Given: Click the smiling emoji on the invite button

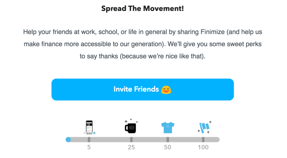Looking at the screenshot, I should click(x=166, y=90).
